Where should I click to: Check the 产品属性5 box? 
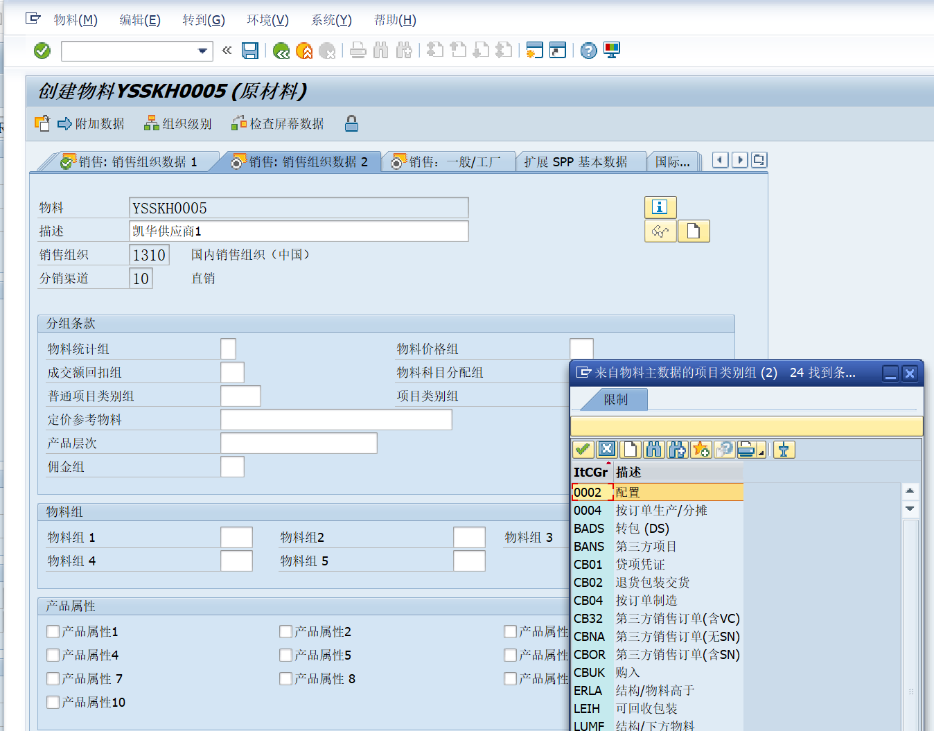(285, 655)
